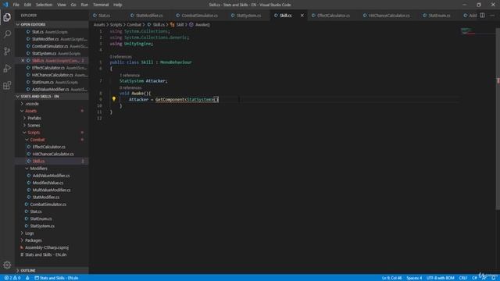
Task: Click the flame icon in status bar
Action: (27, 278)
